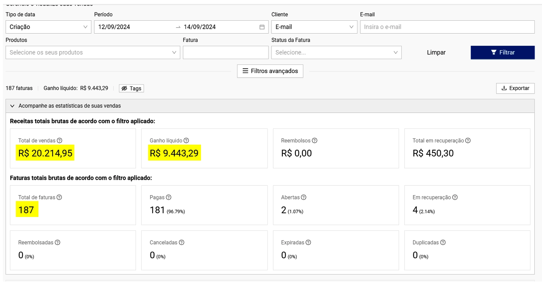Expand the Status da Fatura selector
Viewport: 542px width, 283px height.
336,52
